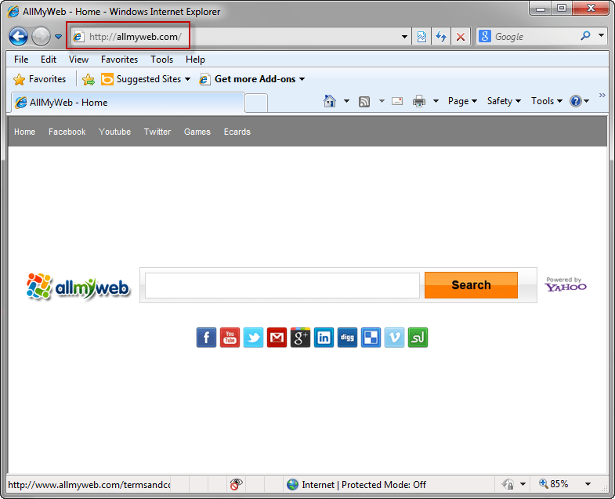615x499 pixels.
Task: Expand the command bar overflow chevron
Action: [x=602, y=96]
